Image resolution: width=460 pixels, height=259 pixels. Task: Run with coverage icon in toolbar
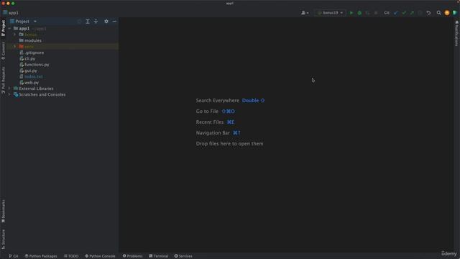[367, 13]
